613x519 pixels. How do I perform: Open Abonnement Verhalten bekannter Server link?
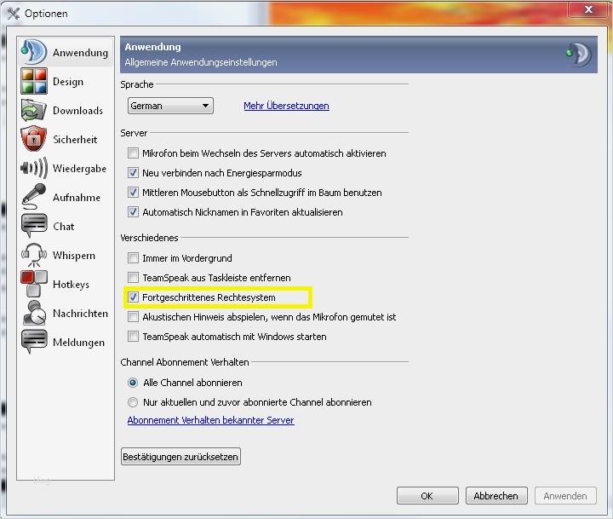pyautogui.click(x=211, y=420)
